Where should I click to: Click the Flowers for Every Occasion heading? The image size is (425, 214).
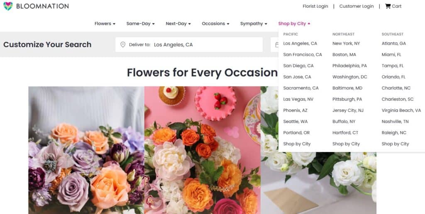point(202,72)
